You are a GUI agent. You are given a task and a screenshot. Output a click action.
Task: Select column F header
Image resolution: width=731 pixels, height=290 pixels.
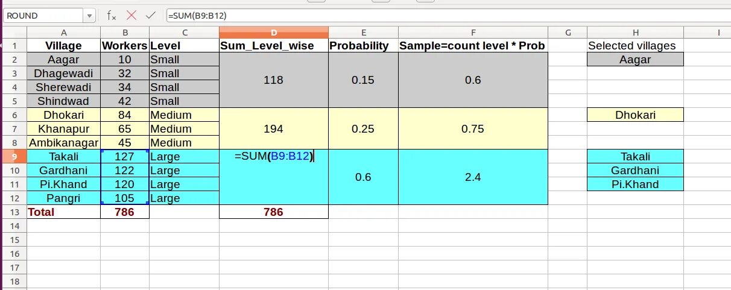tap(473, 33)
